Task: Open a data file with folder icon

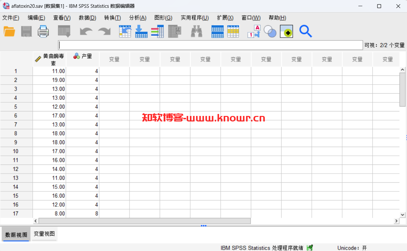Action: 9,31
